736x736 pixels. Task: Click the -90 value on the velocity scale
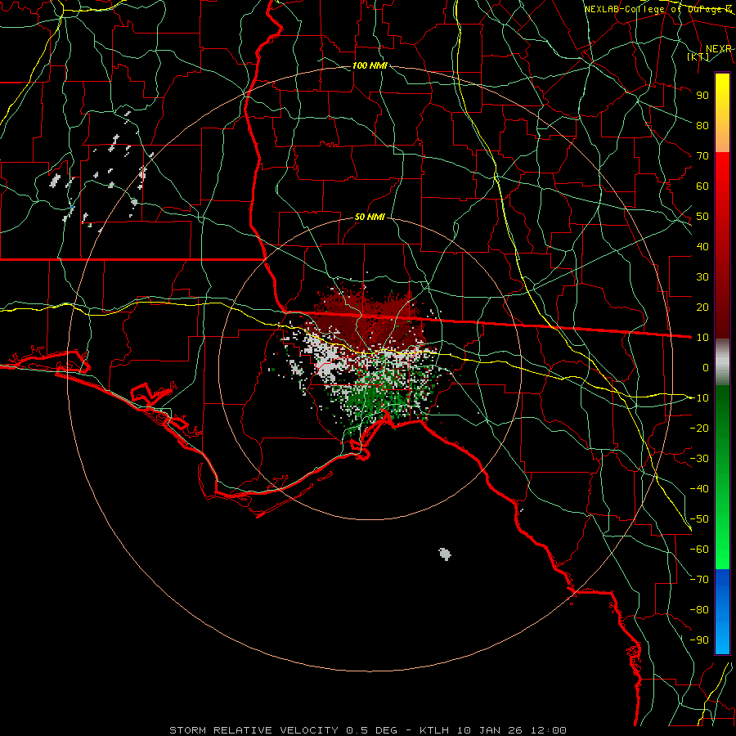[699, 640]
